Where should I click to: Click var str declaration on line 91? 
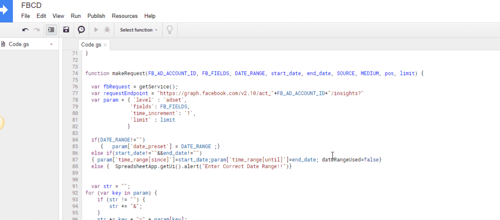coord(111,186)
